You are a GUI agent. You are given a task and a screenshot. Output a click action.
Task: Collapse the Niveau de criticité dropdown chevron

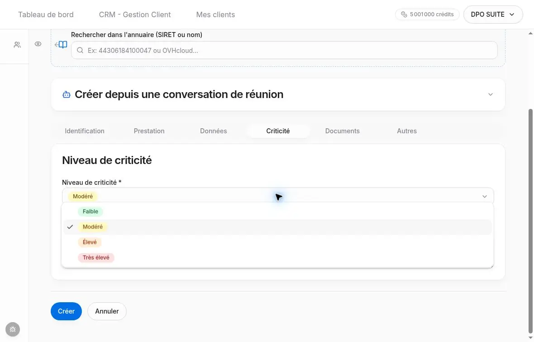(484, 197)
